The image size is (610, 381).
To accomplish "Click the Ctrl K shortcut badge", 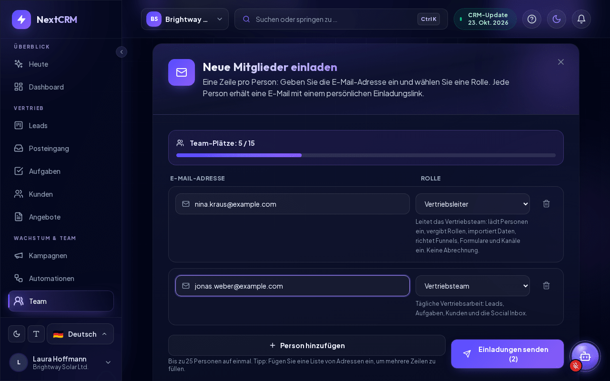I will click(x=428, y=19).
